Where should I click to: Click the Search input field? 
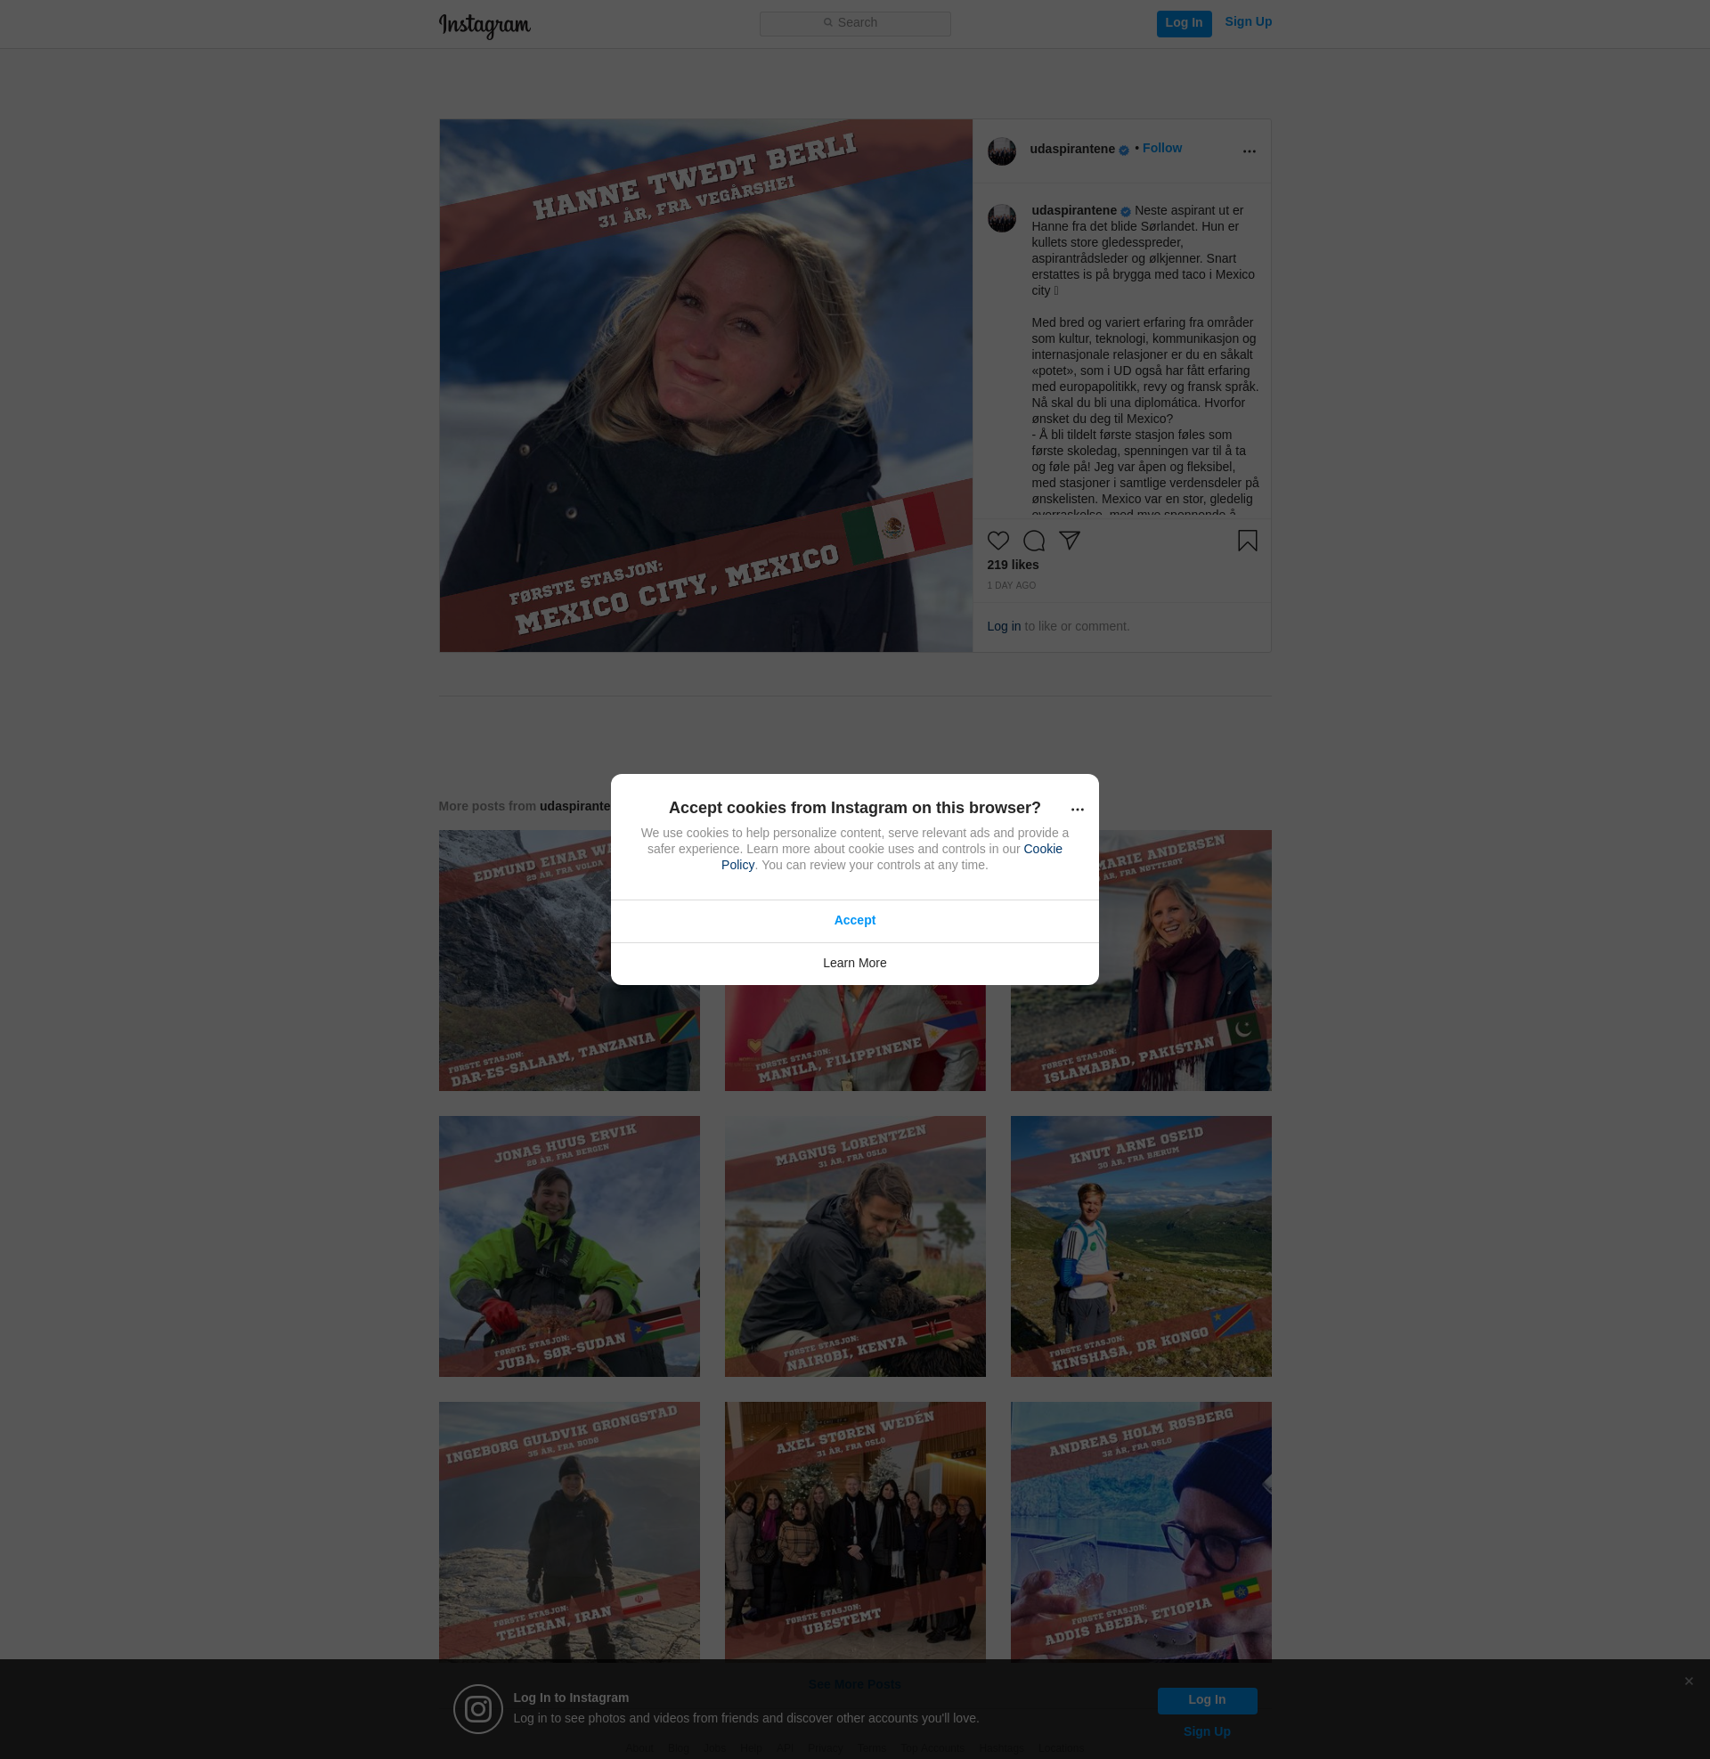[x=855, y=23]
